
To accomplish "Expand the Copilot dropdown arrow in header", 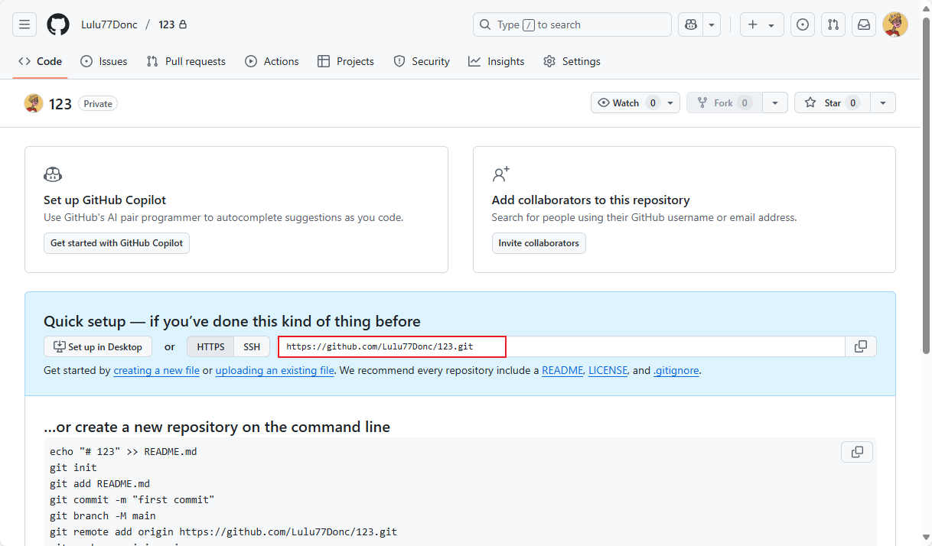I will tap(712, 24).
